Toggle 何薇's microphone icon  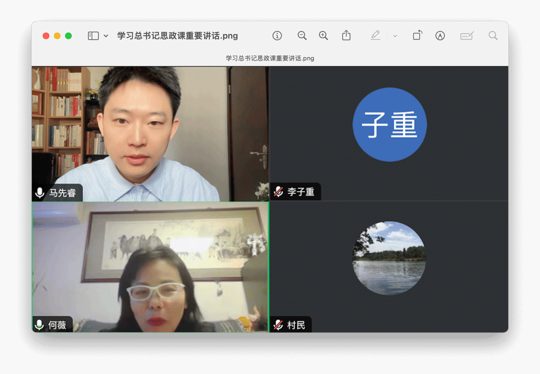point(40,325)
